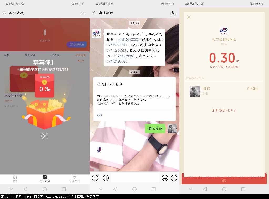Open the 南宁疾控 account profile icon
269x199 pixels.
click(x=173, y=13)
